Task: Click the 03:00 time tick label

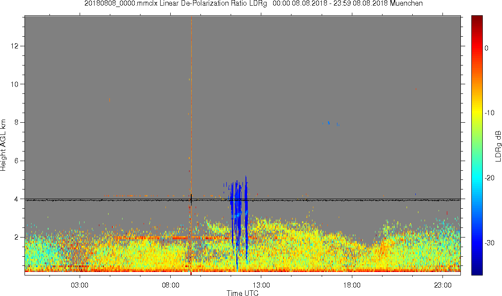Action: tap(80, 285)
